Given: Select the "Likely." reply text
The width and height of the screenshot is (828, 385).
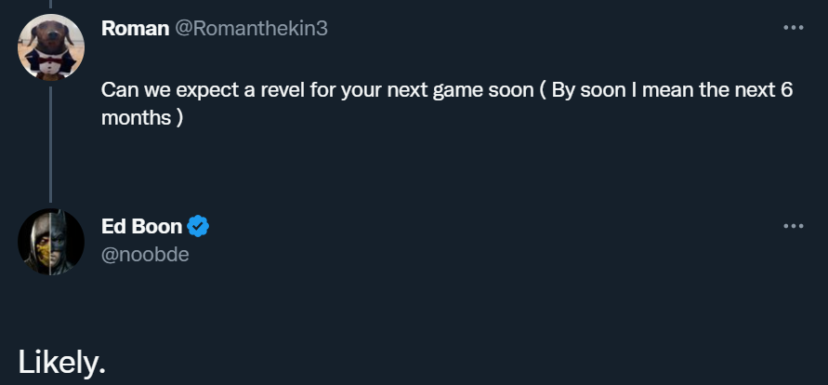Looking at the screenshot, I should coord(61,363).
